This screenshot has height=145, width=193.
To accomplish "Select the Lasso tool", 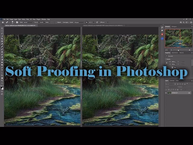I will pyautogui.click(x=2, y=34).
